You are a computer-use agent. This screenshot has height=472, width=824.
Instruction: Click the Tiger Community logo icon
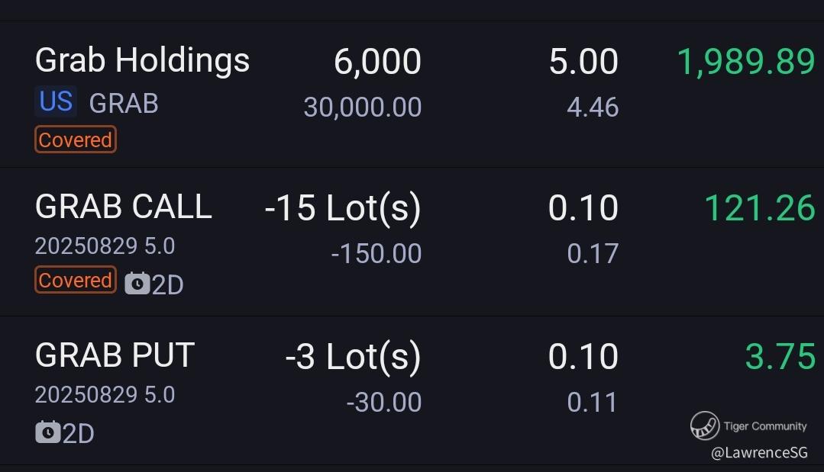(x=705, y=425)
